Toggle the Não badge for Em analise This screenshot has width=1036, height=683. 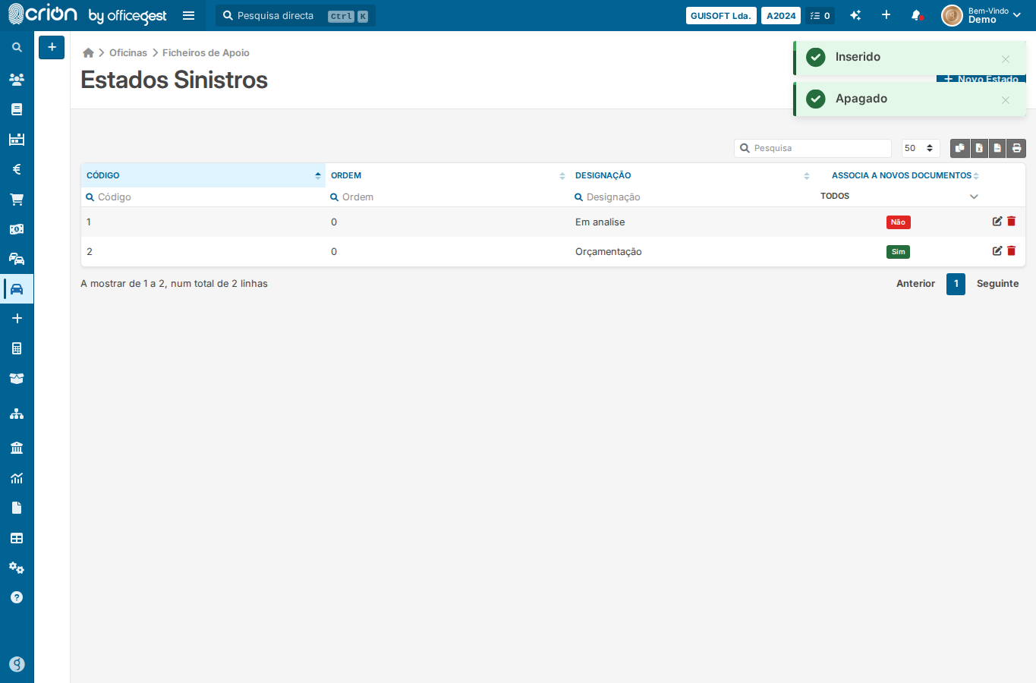tap(898, 222)
